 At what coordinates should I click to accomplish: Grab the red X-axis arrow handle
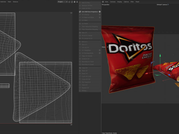[147, 73]
